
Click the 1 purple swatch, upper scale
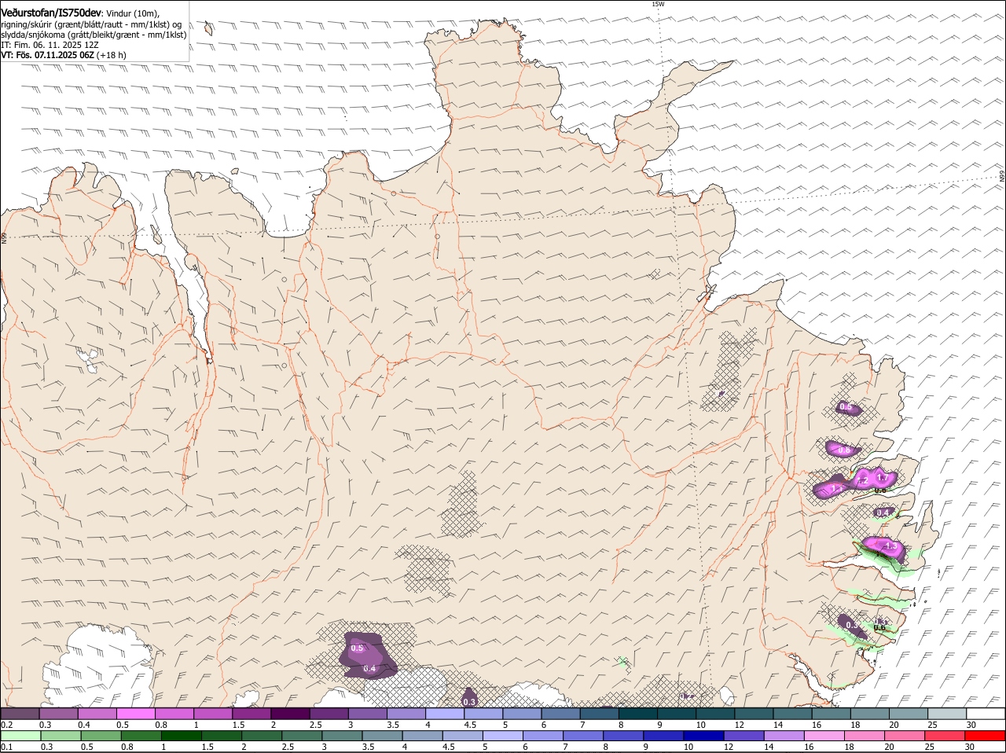click(x=213, y=714)
